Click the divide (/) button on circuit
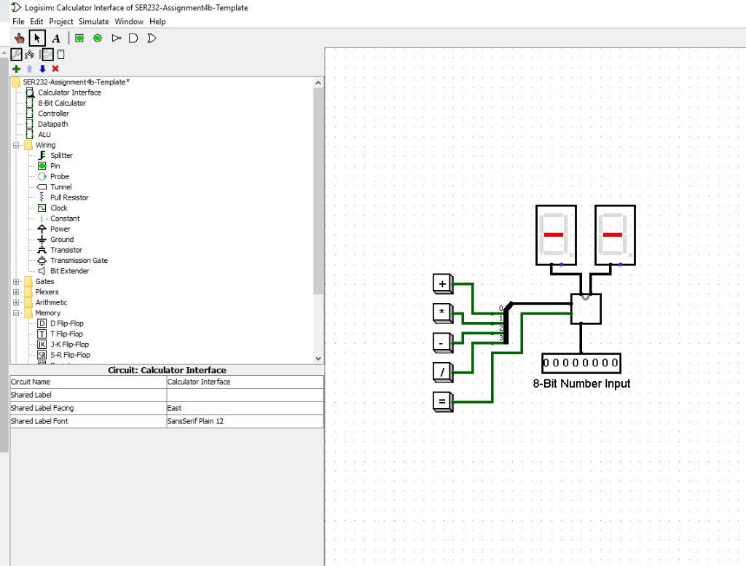 point(442,372)
